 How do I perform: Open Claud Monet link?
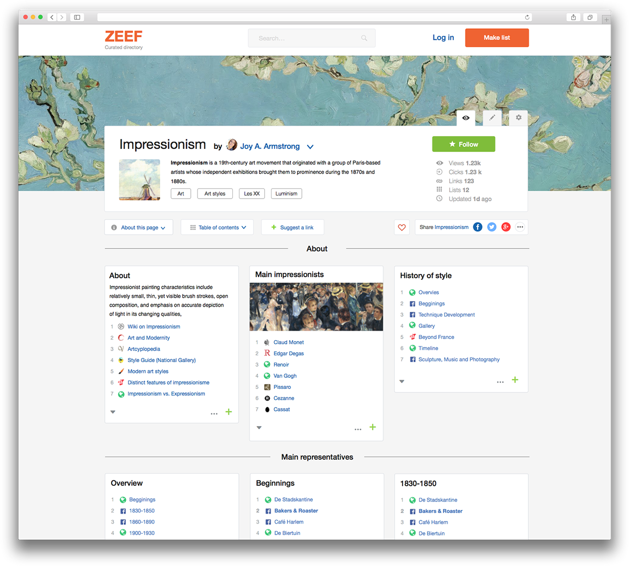[288, 342]
